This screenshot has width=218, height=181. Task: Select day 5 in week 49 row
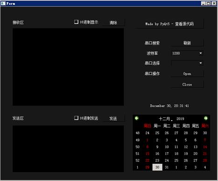tap(186, 140)
